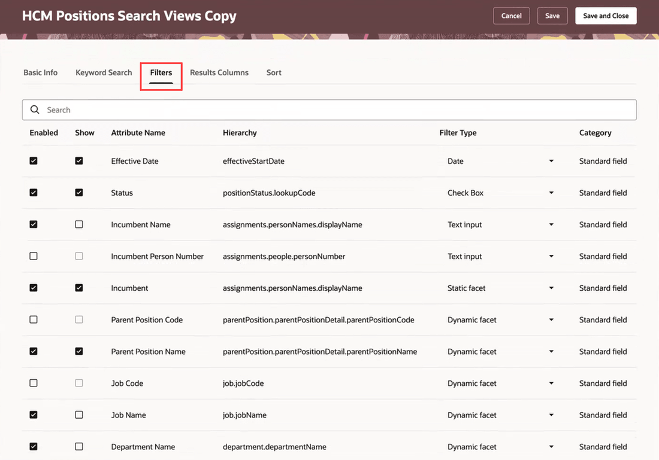Enable the Parent Position Code filter

tap(34, 319)
